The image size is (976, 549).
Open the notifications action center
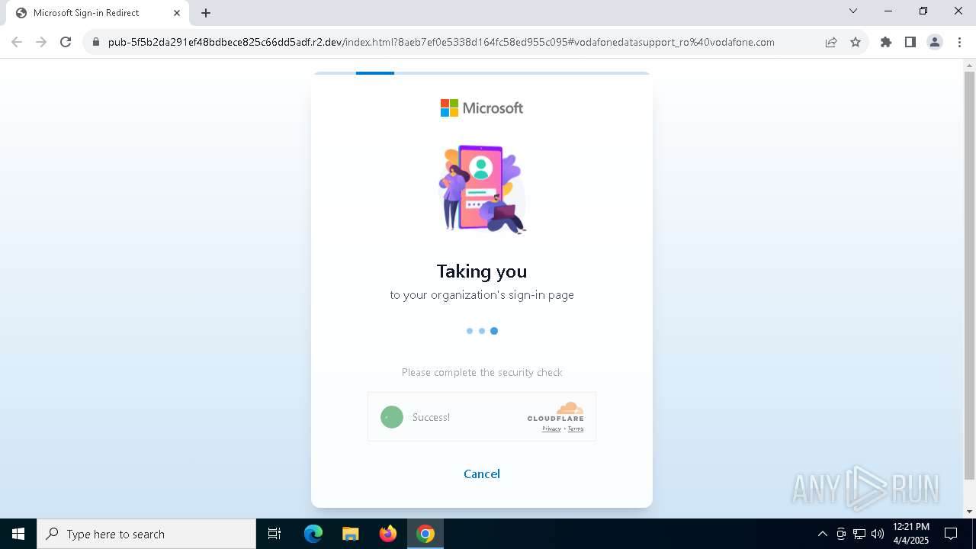951,534
